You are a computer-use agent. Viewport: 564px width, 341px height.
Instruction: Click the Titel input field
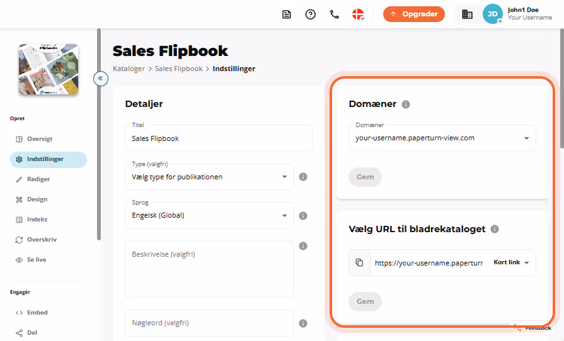[x=218, y=138]
